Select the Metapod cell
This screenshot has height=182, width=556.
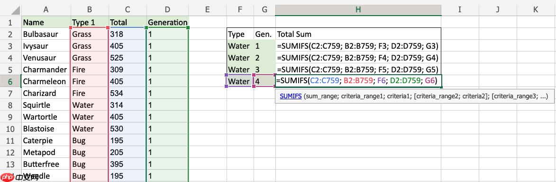point(46,153)
